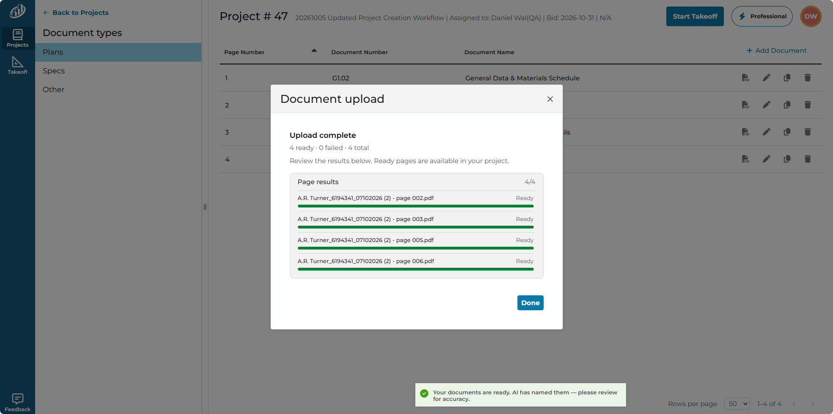Screen dimensions: 833x414
Task: Duplicate the page 2 document
Action: click(x=787, y=105)
